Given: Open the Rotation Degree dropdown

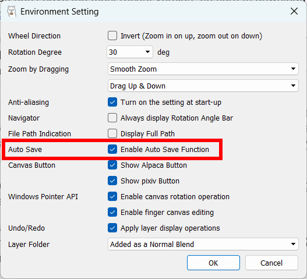Looking at the screenshot, I should tap(130, 52).
